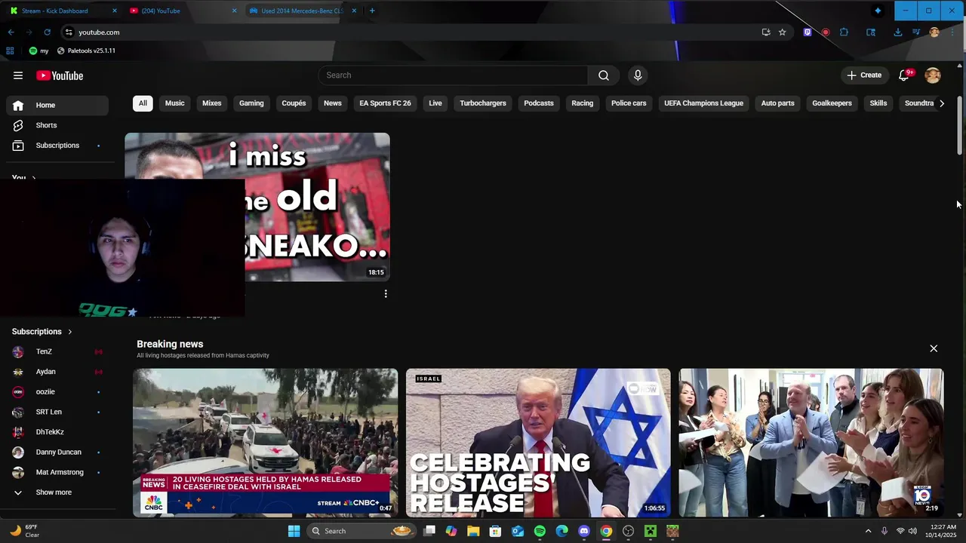This screenshot has height=543, width=966.
Task: Type in the YouTube Search field
Action: [x=453, y=75]
